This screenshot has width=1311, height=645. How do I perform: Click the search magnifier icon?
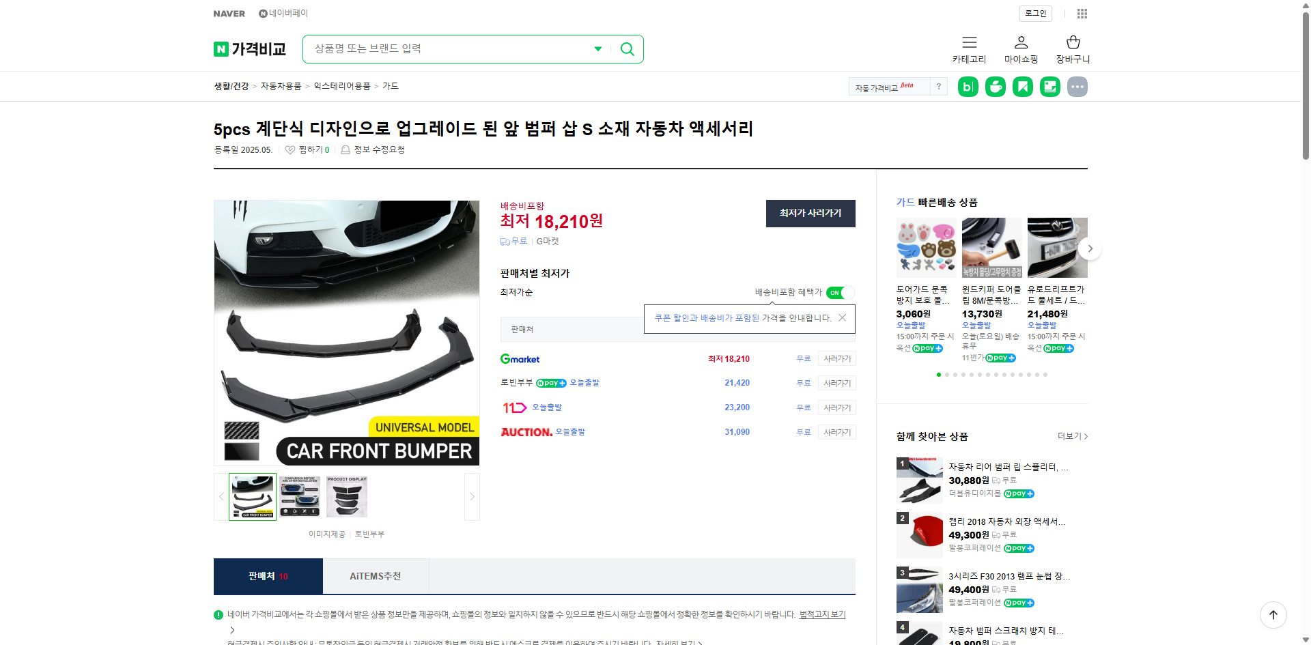(x=627, y=48)
